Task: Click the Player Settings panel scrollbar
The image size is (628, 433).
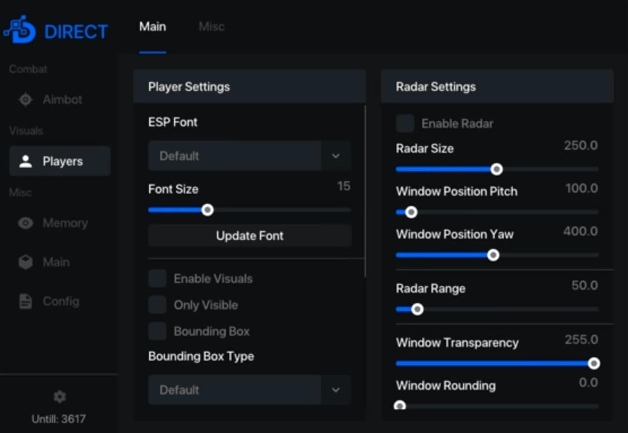Action: [365, 192]
